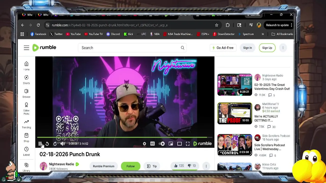The image size is (326, 183).
Task: Click the Sign Up button
Action: click(x=267, y=48)
